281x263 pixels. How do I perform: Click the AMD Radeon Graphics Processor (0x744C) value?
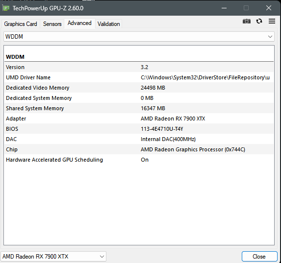coord(193,149)
